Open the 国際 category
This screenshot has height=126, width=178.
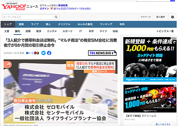click(x=28, y=31)
